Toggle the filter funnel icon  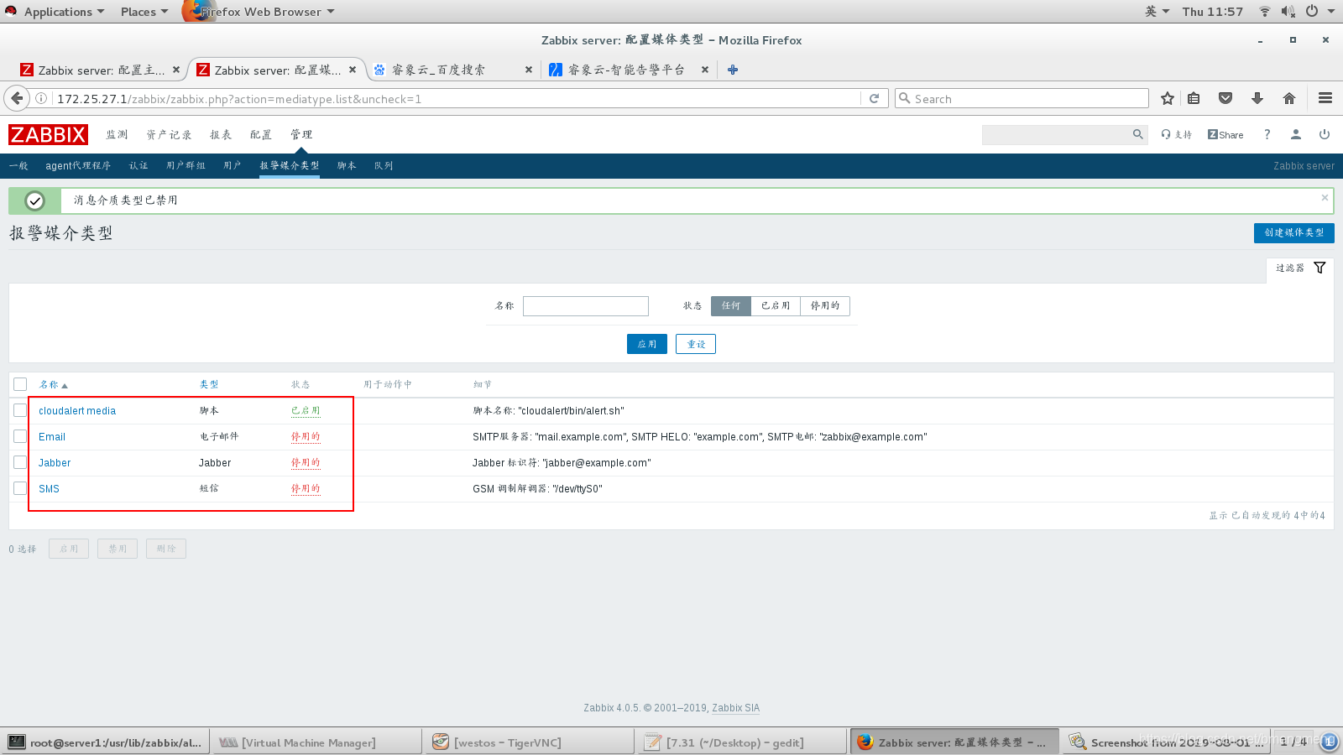coord(1319,268)
